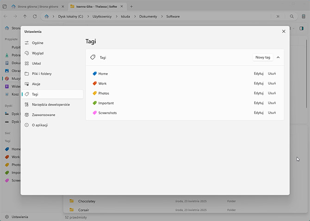Viewport: 310px width, 221px height.
Task: Click Edytuj for the Home tag
Action: [258, 74]
